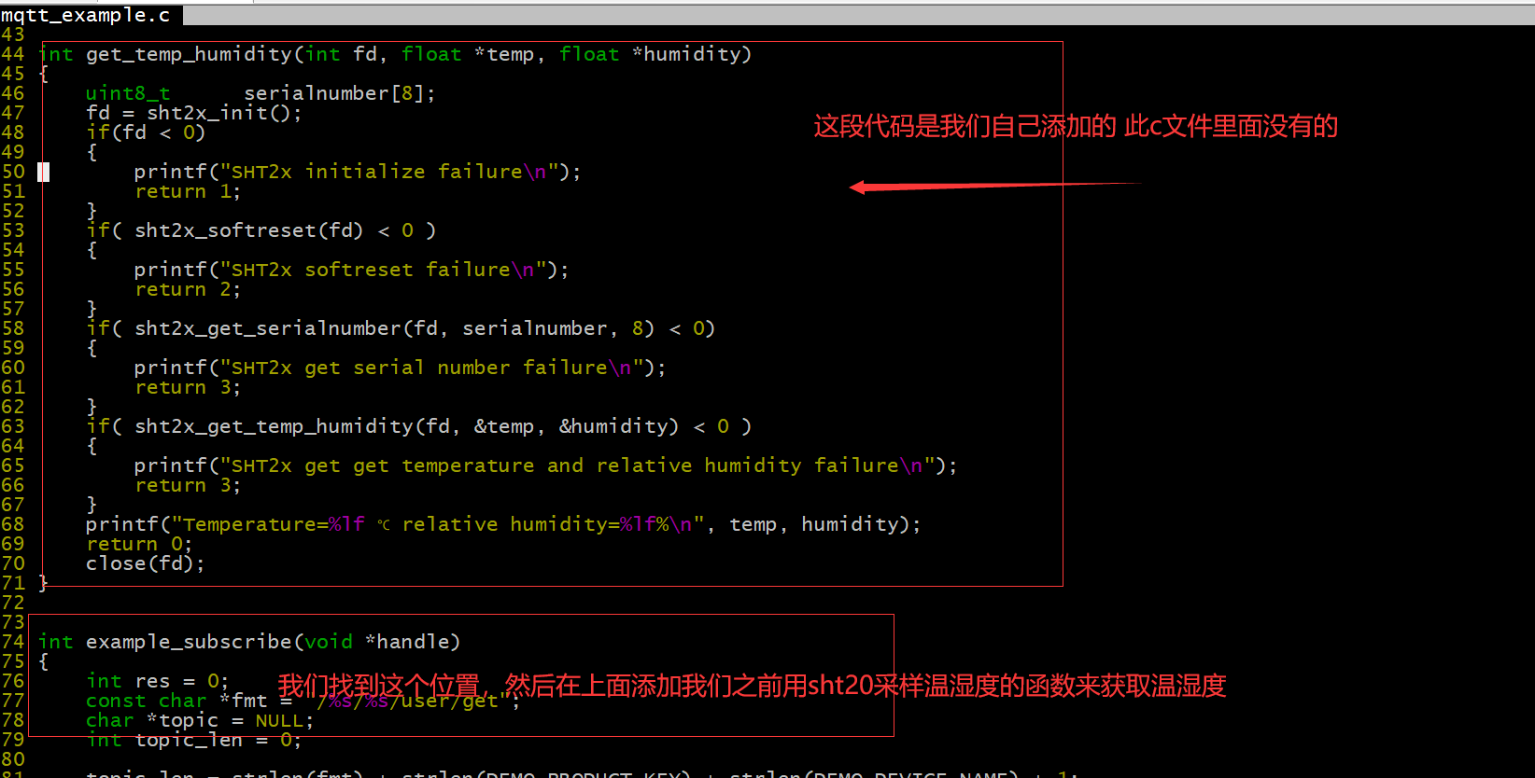Click the 'return 0;' line
Image resolution: width=1535 pixels, height=778 pixels.
point(139,544)
